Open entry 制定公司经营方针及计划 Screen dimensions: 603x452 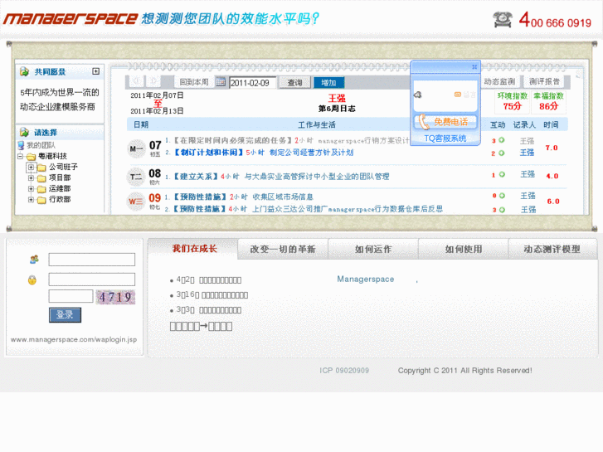pos(311,153)
